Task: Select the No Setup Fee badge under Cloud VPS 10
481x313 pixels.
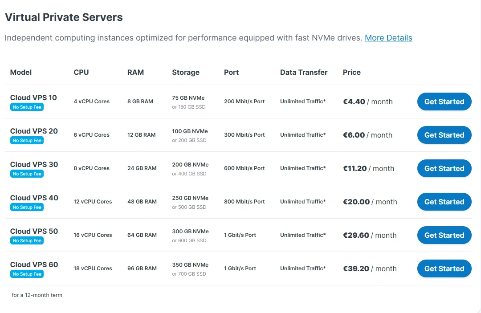Action: tap(27, 107)
